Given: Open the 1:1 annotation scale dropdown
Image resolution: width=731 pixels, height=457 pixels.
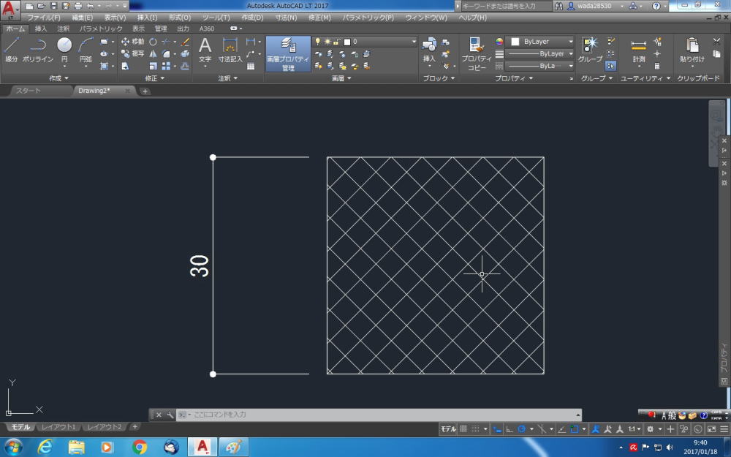Looking at the screenshot, I should 635,429.
